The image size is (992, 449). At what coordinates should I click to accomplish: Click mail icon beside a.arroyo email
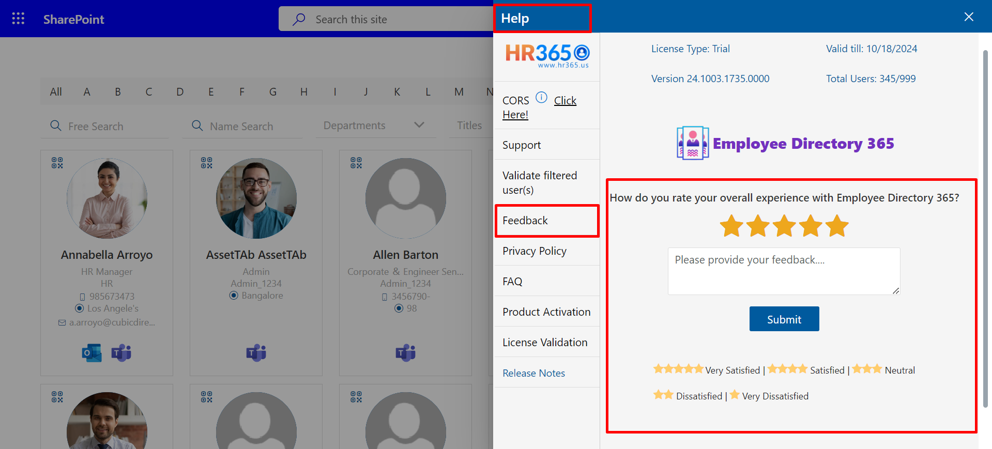pyautogui.click(x=62, y=322)
